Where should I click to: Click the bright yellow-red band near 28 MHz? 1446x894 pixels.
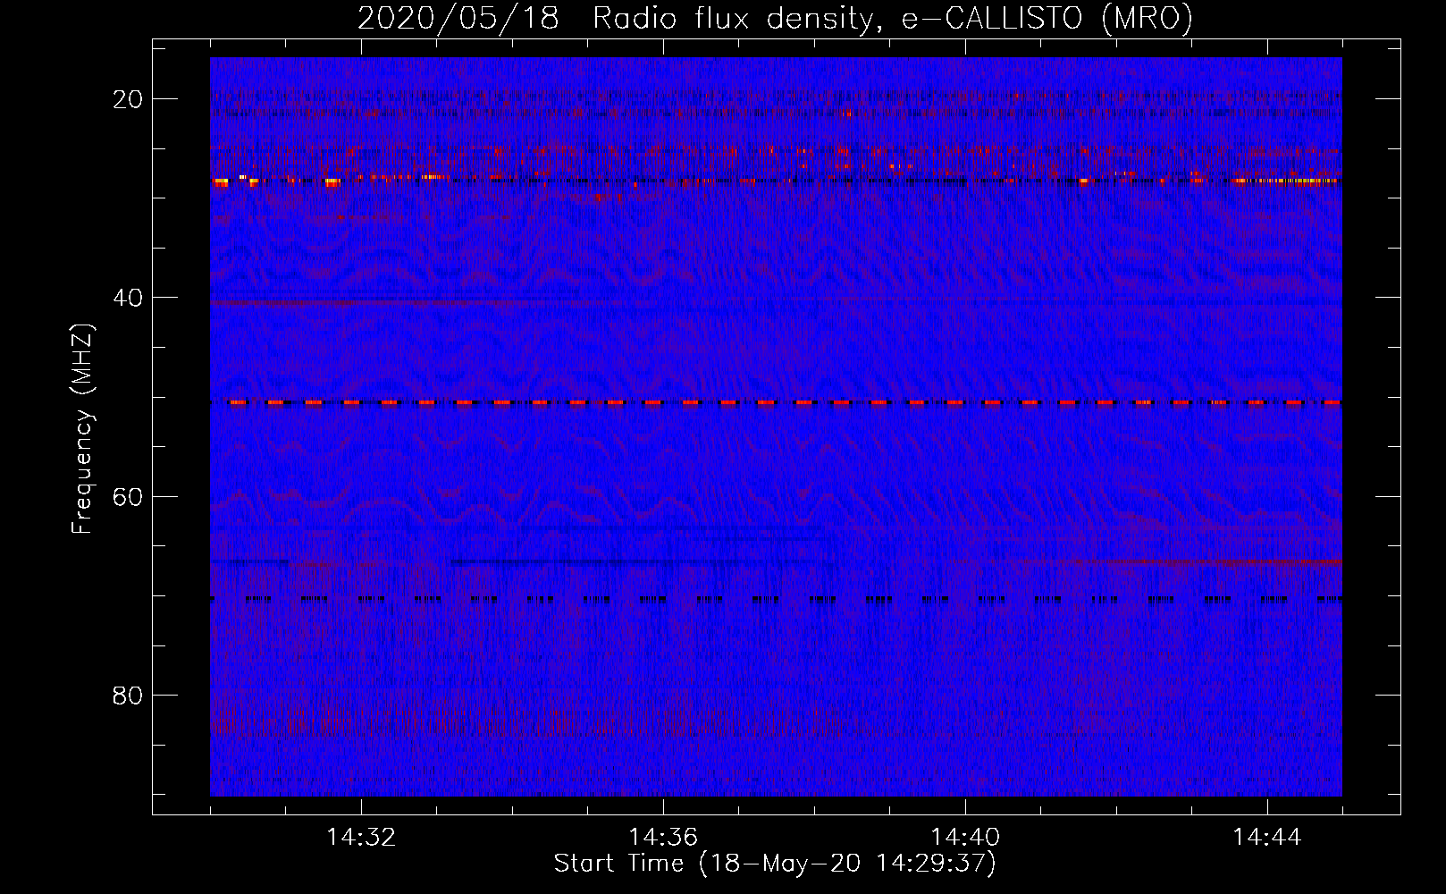tap(776, 181)
